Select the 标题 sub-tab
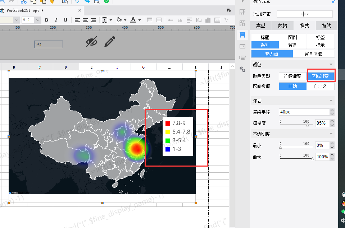The width and height of the screenshot is (345, 228). point(265,37)
